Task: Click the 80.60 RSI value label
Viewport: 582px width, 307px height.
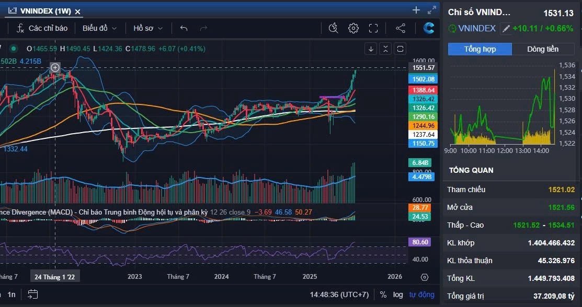Action: point(419,242)
